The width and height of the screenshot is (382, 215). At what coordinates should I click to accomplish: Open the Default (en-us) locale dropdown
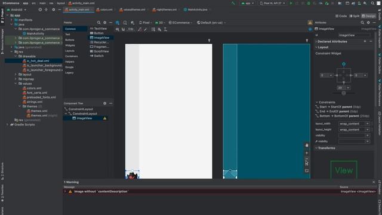211,23
